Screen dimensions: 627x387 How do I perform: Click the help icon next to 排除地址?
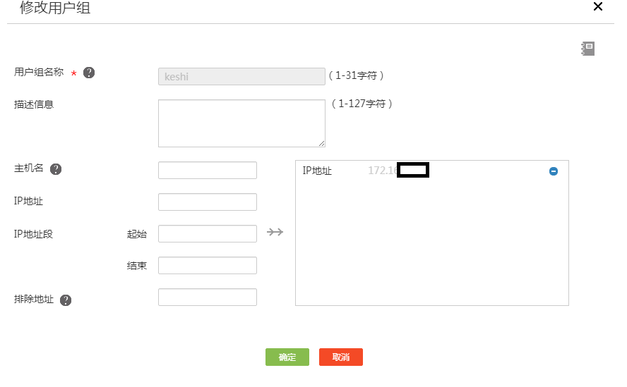click(66, 300)
